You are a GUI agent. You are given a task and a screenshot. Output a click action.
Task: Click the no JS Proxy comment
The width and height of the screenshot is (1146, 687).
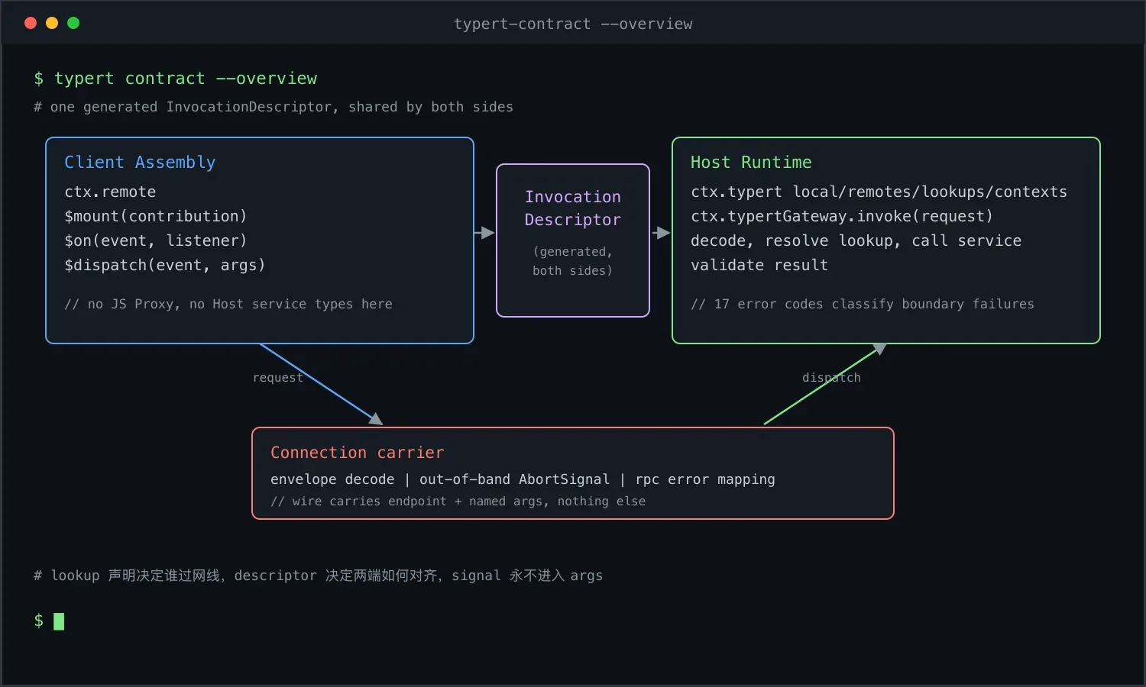(228, 304)
